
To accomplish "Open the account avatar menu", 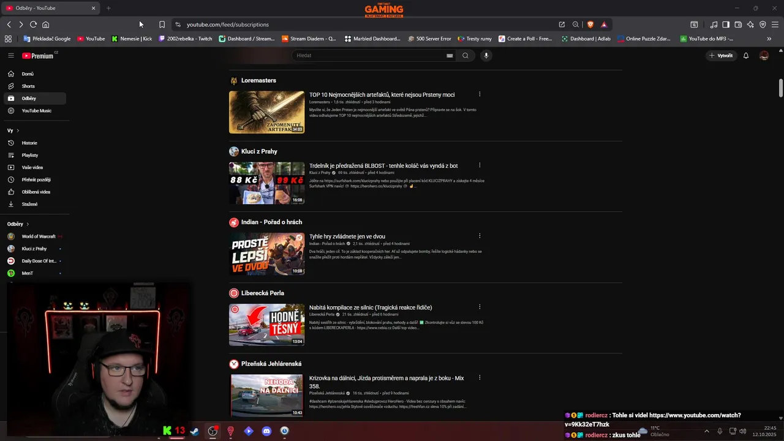I will (x=764, y=56).
